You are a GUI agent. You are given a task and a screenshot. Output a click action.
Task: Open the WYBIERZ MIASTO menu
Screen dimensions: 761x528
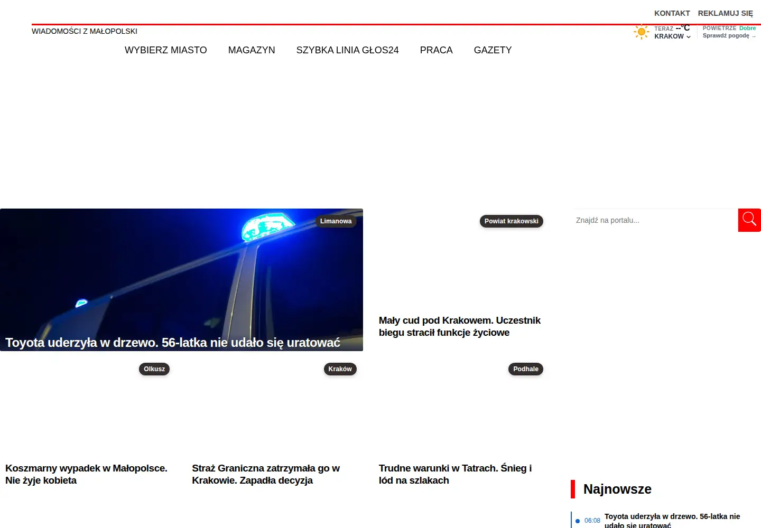166,50
